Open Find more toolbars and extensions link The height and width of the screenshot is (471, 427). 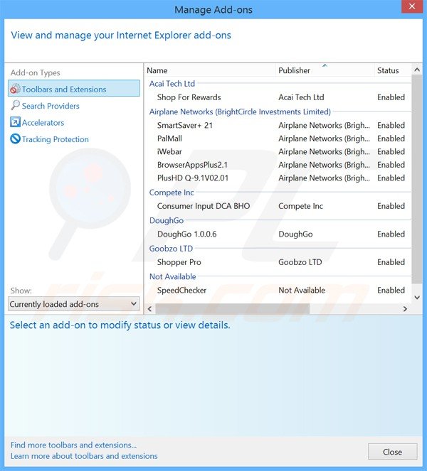[x=73, y=445]
